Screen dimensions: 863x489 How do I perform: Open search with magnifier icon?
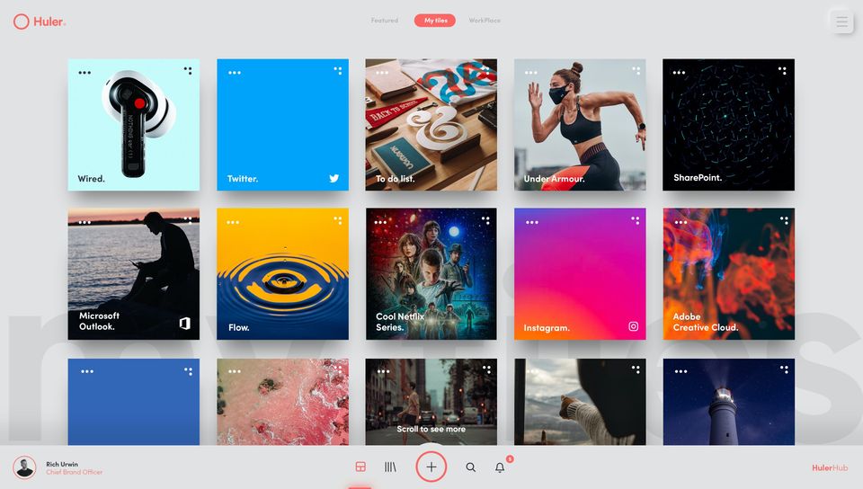470,467
